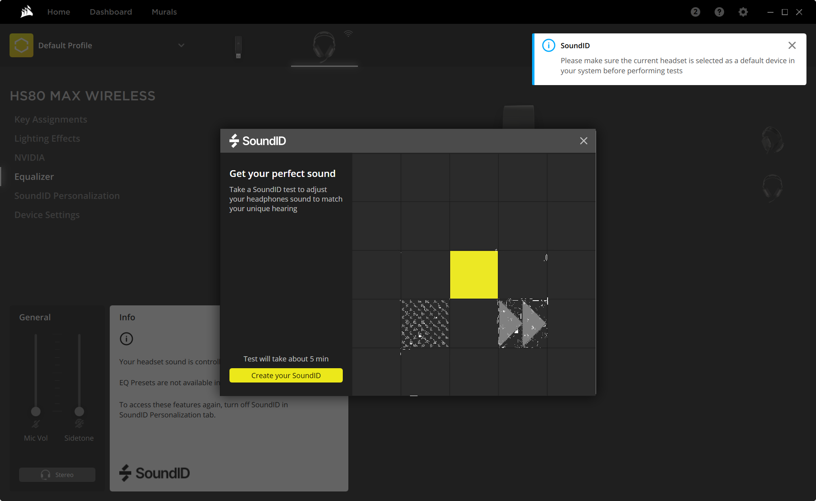This screenshot has width=816, height=501.
Task: Click the General panel heading
Action: click(x=35, y=317)
